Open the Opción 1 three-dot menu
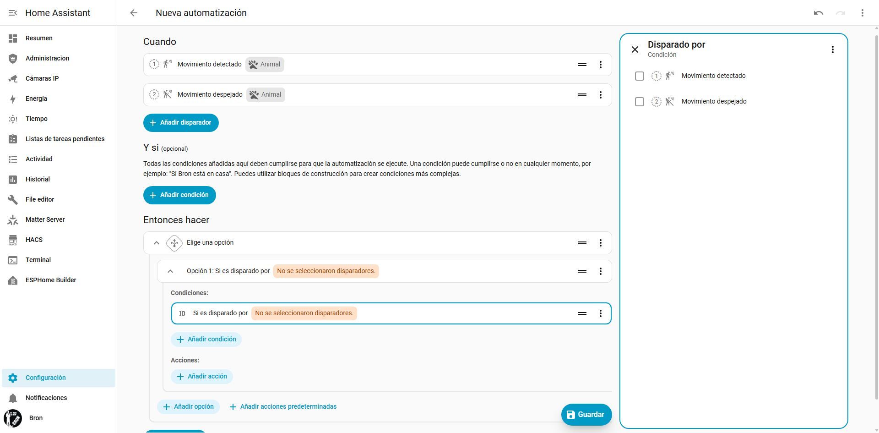Viewport: 879px width, 433px height. (x=601, y=271)
